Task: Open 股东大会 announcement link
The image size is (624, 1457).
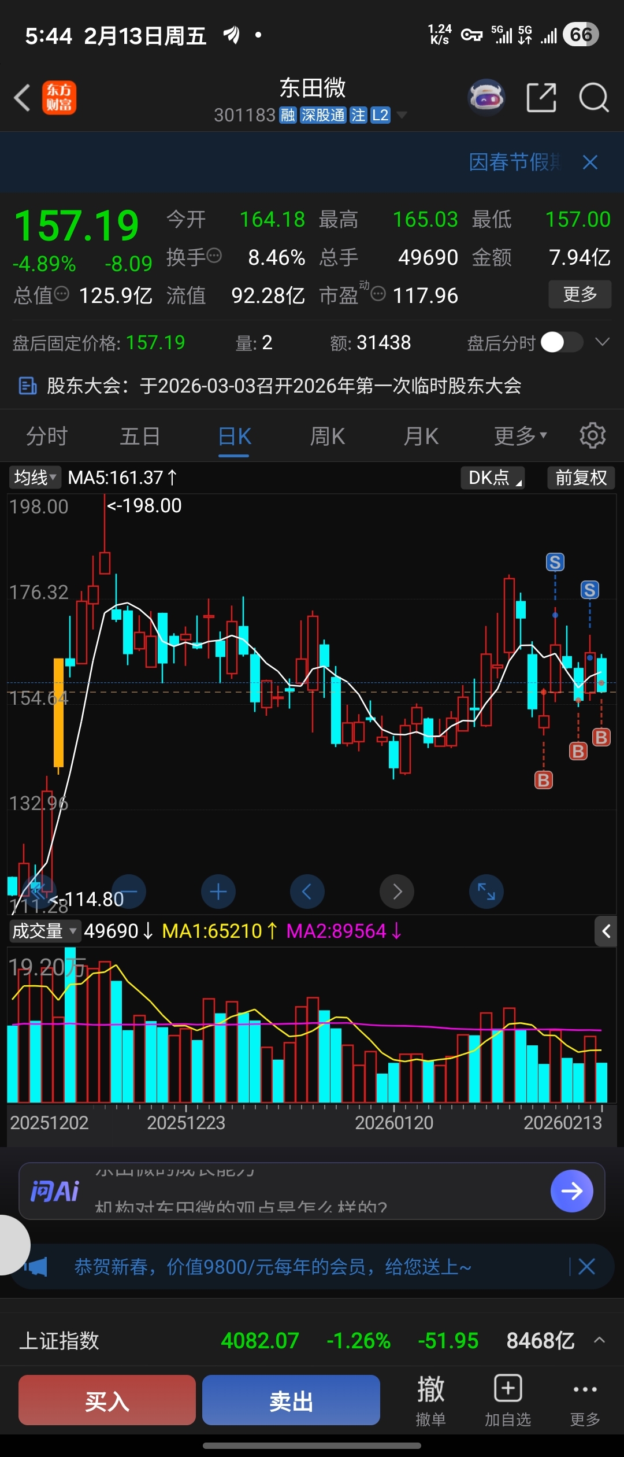Action: coord(284,386)
